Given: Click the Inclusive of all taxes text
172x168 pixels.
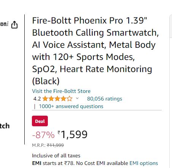Looking at the screenshot, I should click(x=56, y=155).
